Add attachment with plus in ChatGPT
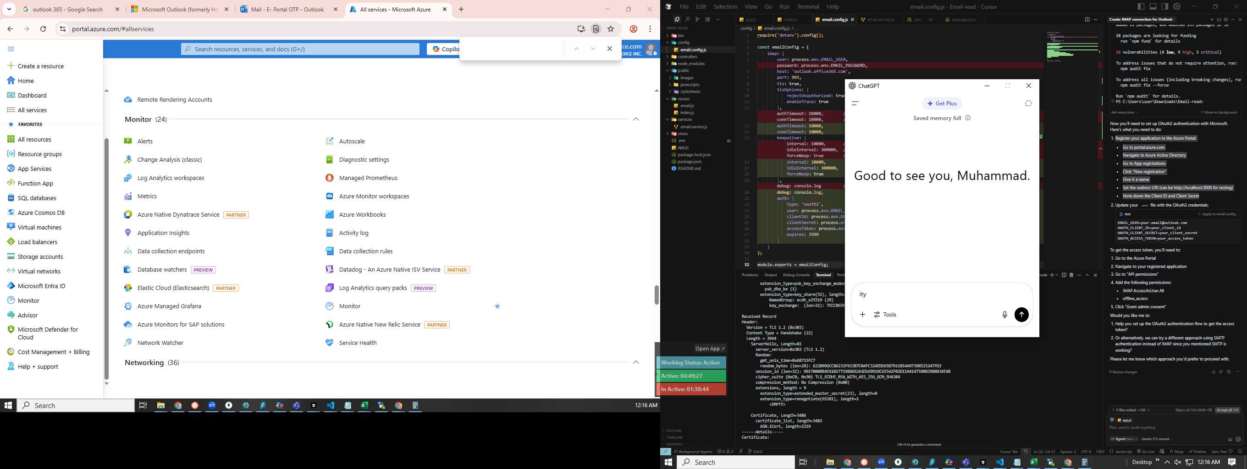Image resolution: width=1247 pixels, height=469 pixels. coord(862,315)
